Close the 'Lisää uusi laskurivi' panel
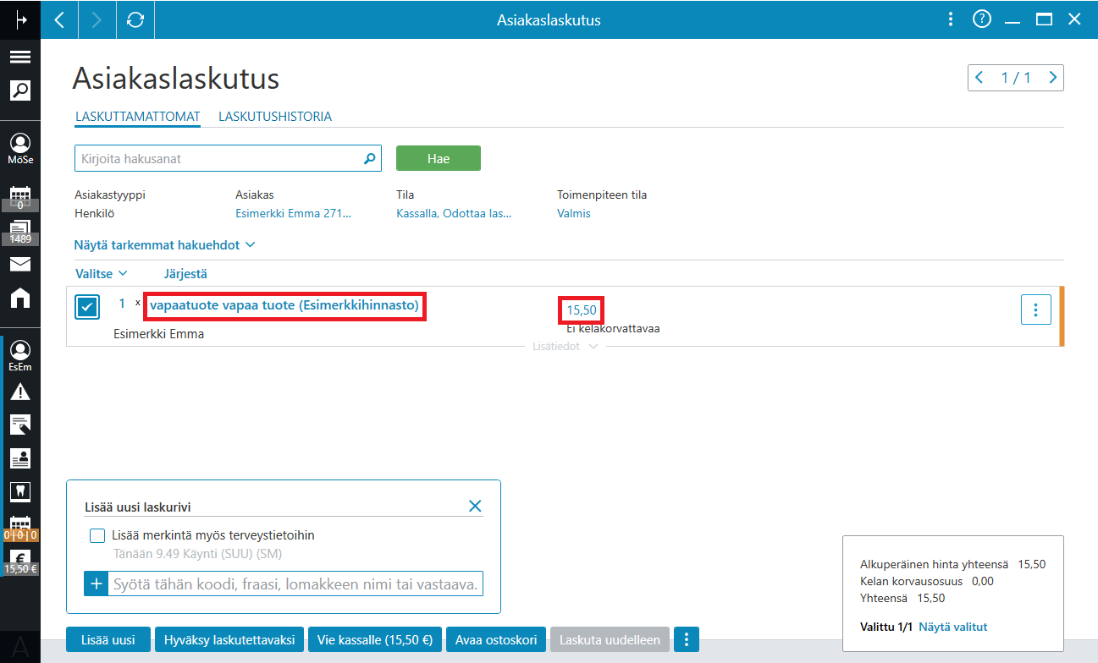 click(475, 506)
